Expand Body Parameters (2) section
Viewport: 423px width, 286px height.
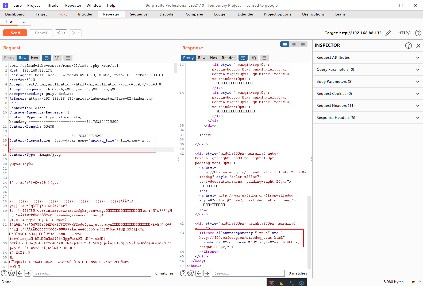[368, 82]
